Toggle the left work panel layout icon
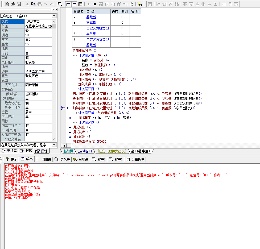The image size is (260, 249). click(x=68, y=4)
